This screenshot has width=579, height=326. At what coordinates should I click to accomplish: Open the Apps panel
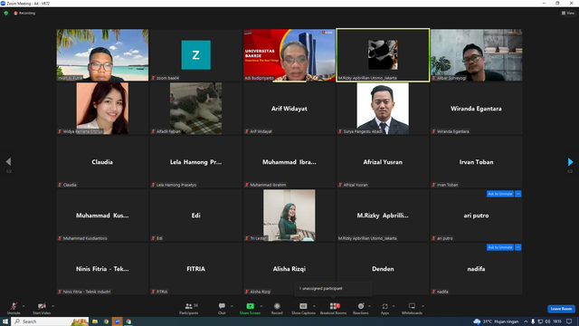pos(384,308)
